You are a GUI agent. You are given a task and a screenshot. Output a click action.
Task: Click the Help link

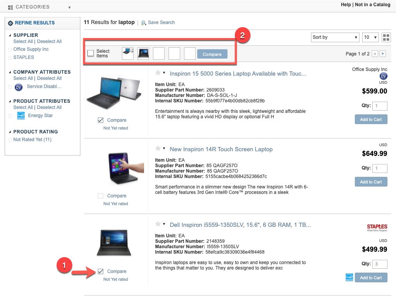(346, 5)
